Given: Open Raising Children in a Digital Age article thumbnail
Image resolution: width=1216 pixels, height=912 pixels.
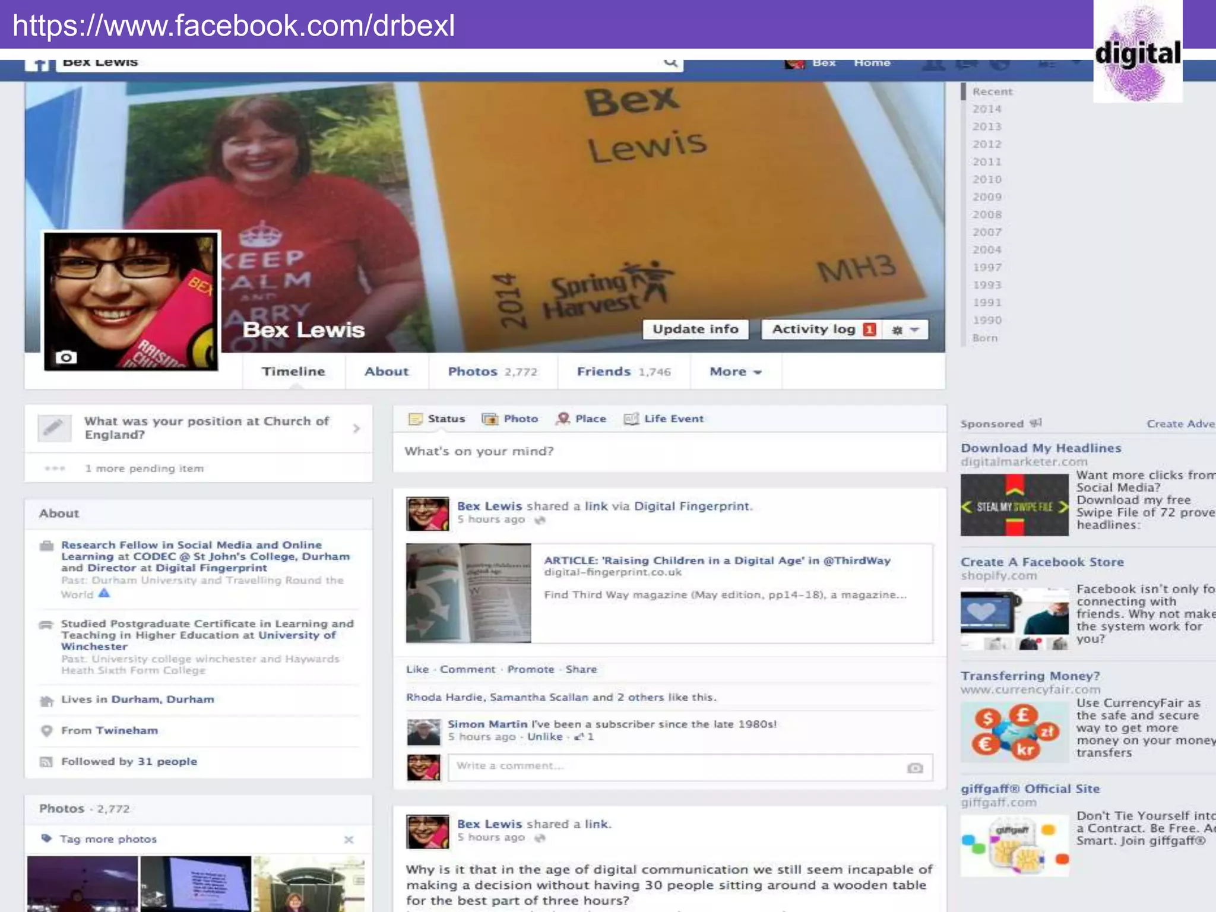Looking at the screenshot, I should (468, 593).
